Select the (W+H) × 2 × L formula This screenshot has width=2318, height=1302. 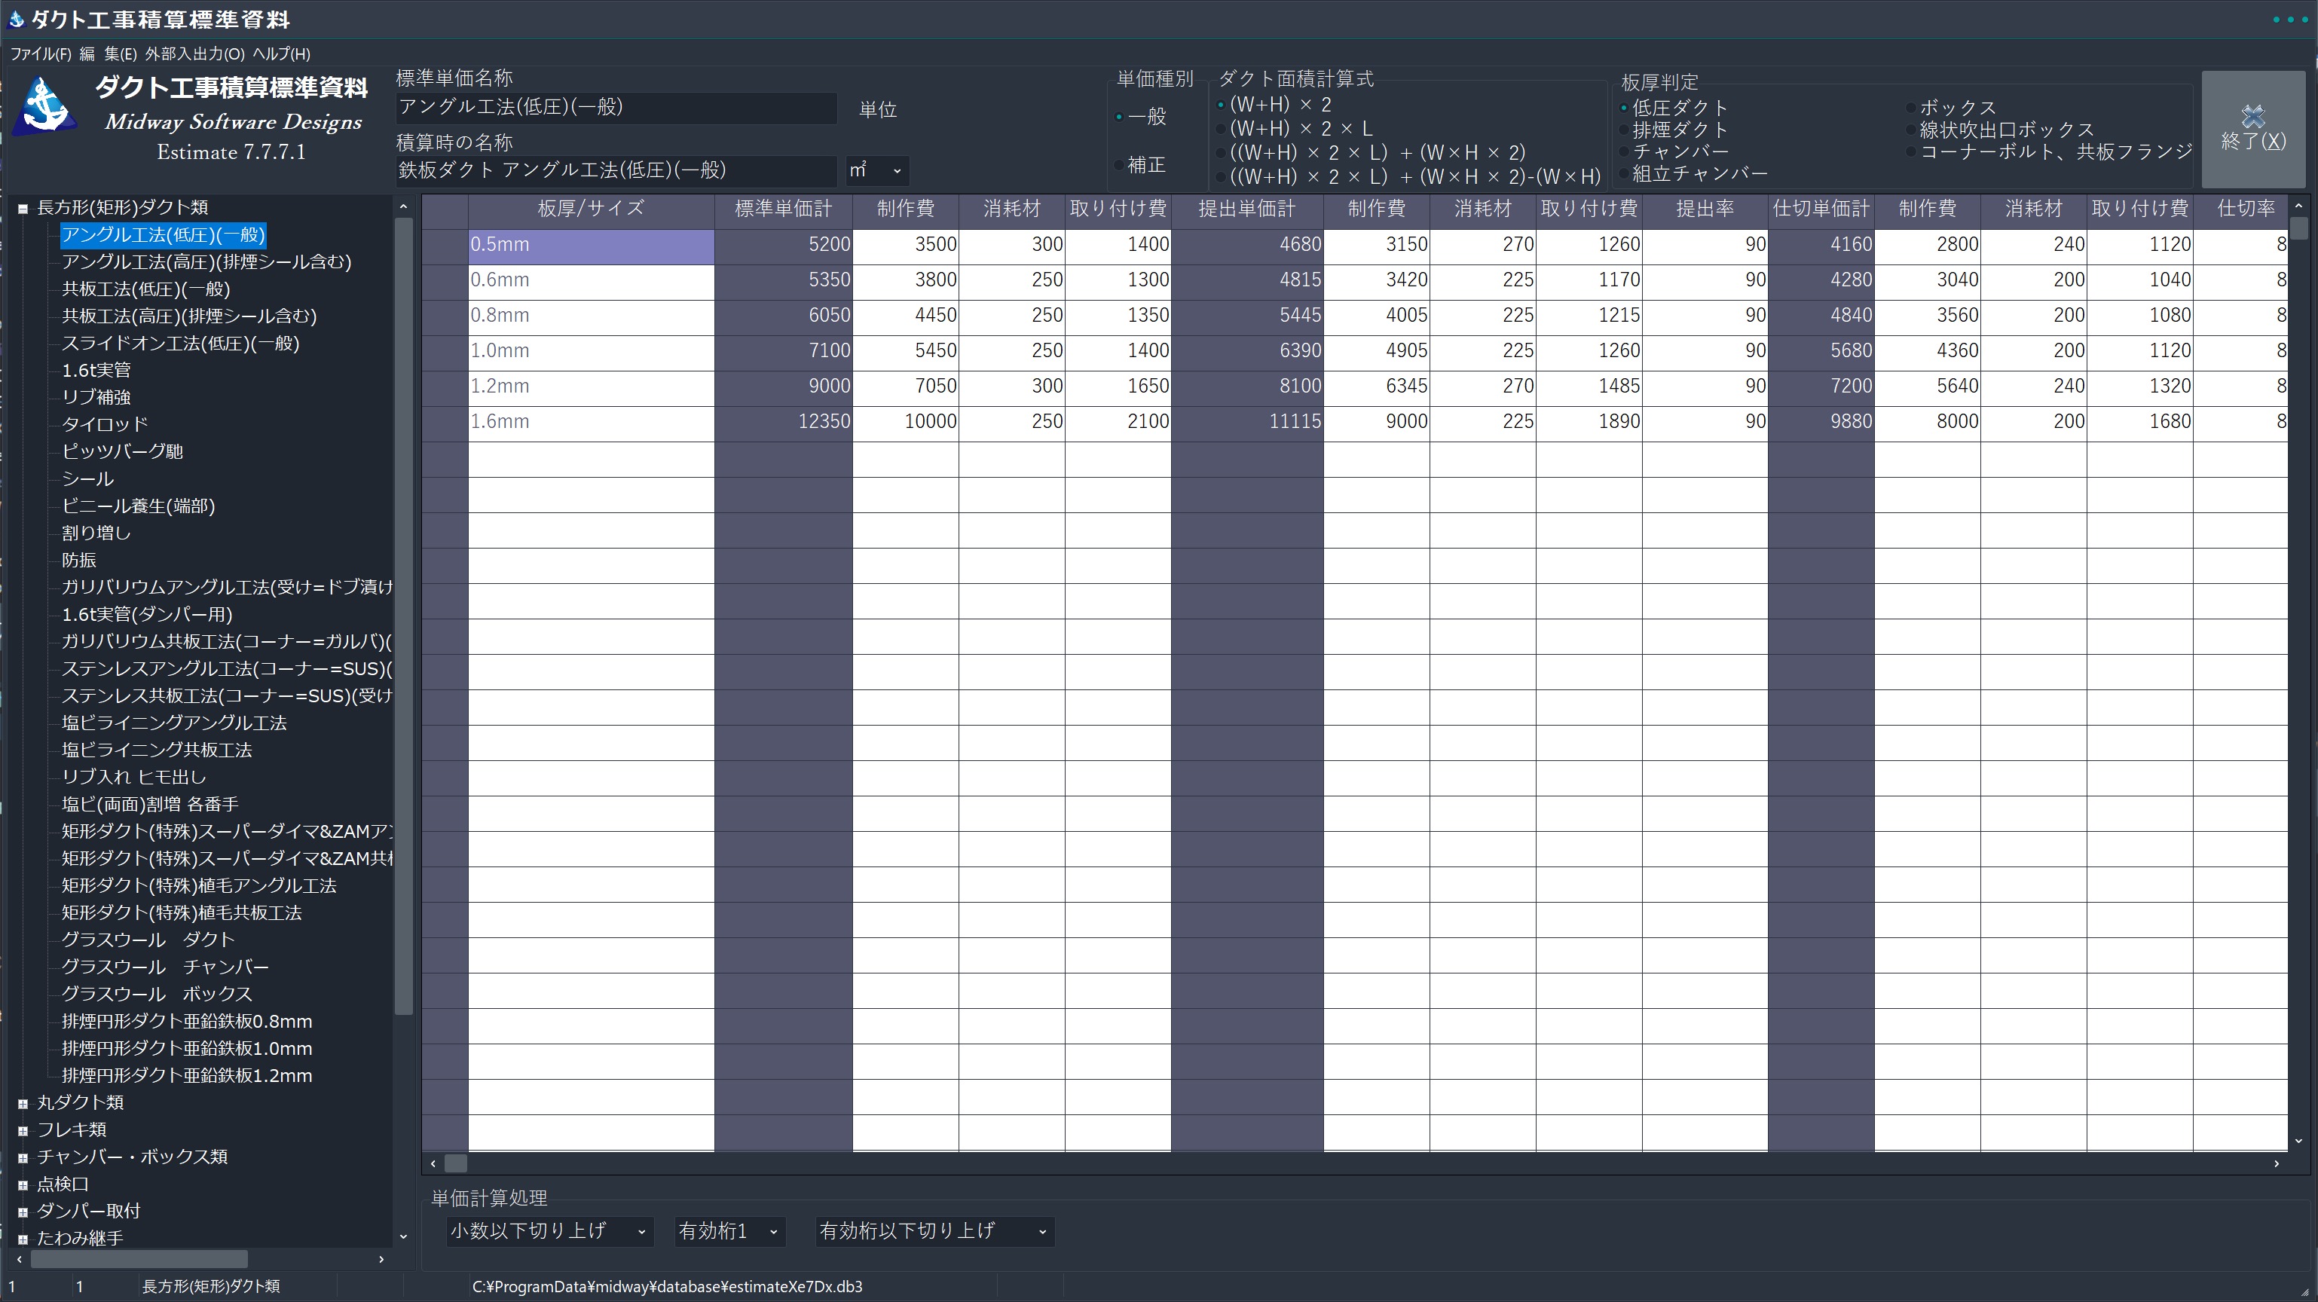point(1221,129)
